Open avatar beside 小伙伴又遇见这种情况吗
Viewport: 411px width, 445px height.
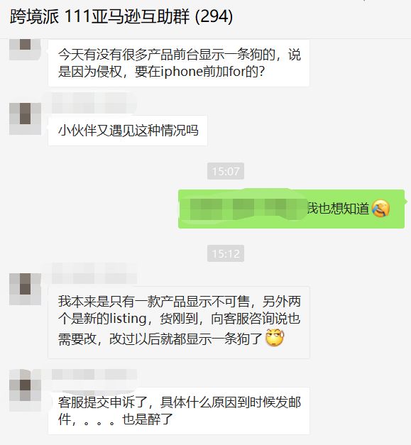point(25,119)
